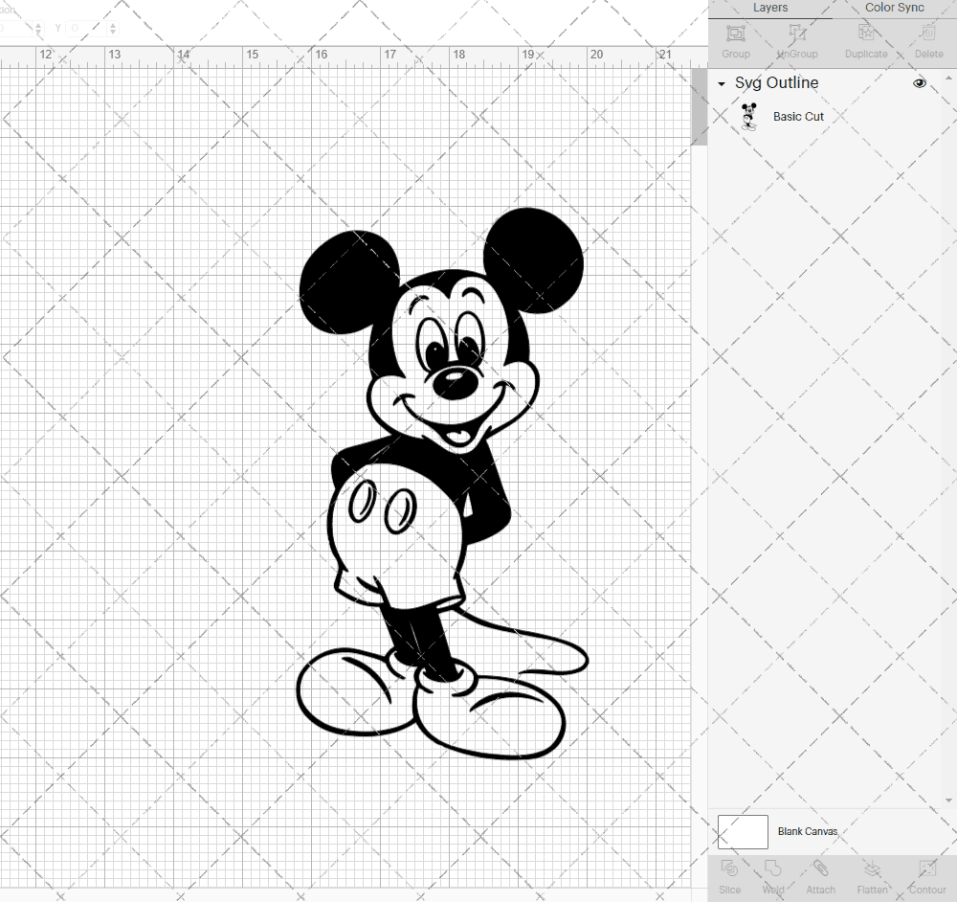Click the Y position input field

(x=86, y=28)
